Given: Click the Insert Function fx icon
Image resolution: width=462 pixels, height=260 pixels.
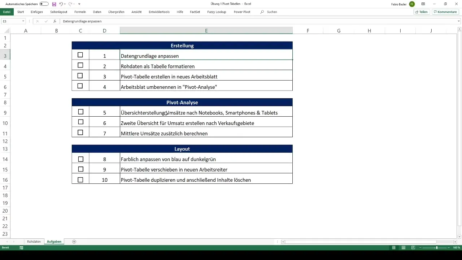Looking at the screenshot, I should point(55,21).
